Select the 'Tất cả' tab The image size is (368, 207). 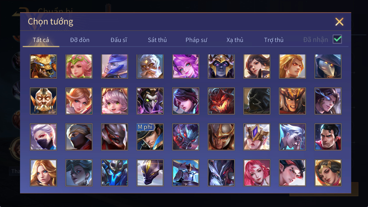pyautogui.click(x=41, y=40)
